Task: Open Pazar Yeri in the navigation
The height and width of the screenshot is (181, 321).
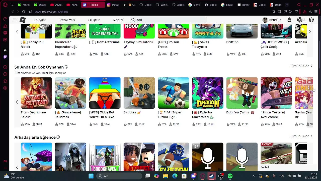Action: (x=67, y=20)
